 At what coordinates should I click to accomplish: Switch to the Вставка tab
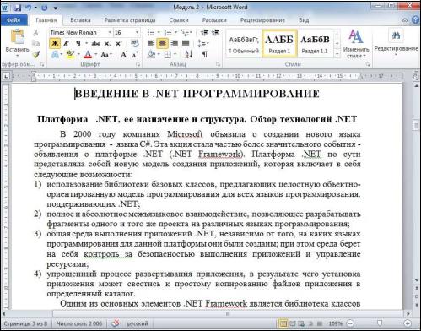tap(80, 20)
